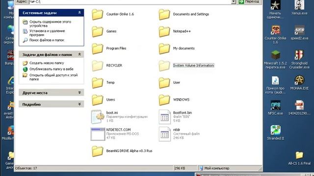
Task: Click the BeamNG DRIVE Alpha v0.3 Rus name
Action: (x=129, y=151)
